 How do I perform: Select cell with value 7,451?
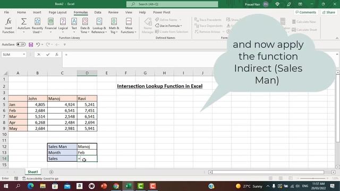(x=87, y=110)
